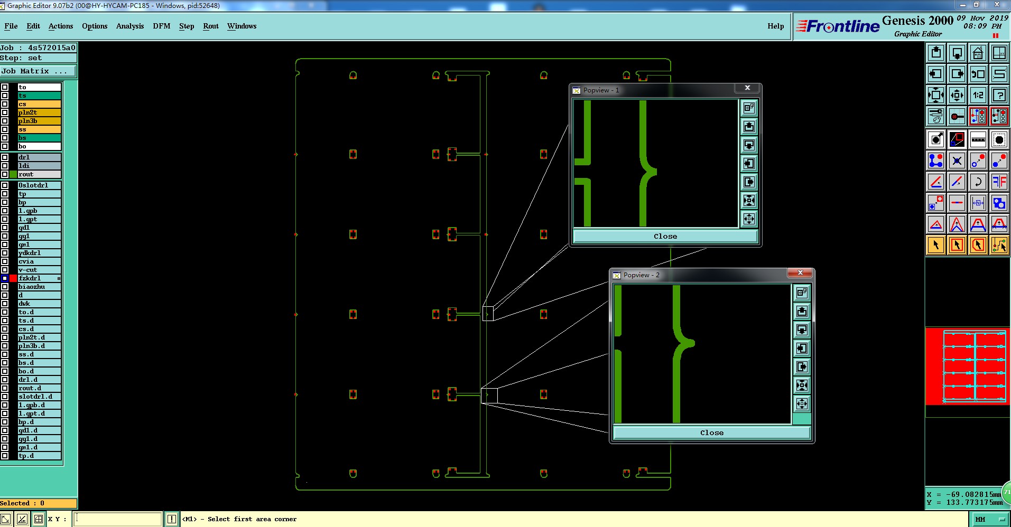Click the top icon in Popview - 1 sidebar
Image resolution: width=1011 pixels, height=527 pixels.
pyautogui.click(x=749, y=108)
